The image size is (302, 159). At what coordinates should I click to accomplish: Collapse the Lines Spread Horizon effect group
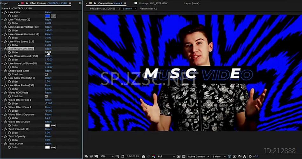pos(2,34)
